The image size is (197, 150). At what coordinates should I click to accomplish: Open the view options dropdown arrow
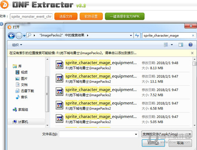[x=172, y=45]
